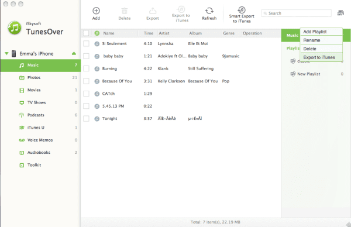Viewport: 351px width, 227px height.
Task: Sort by Time column header
Action: [149, 33]
